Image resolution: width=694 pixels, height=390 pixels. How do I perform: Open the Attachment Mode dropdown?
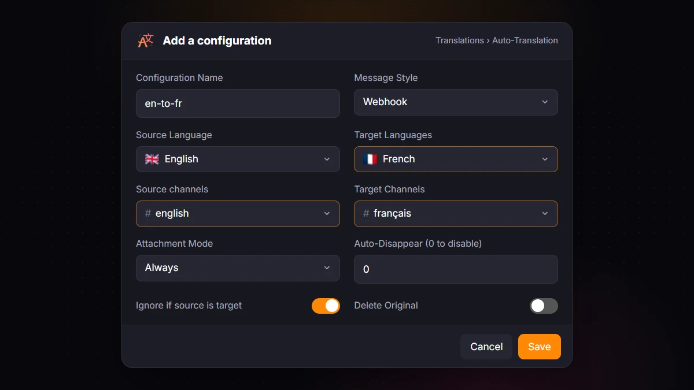[x=238, y=268]
